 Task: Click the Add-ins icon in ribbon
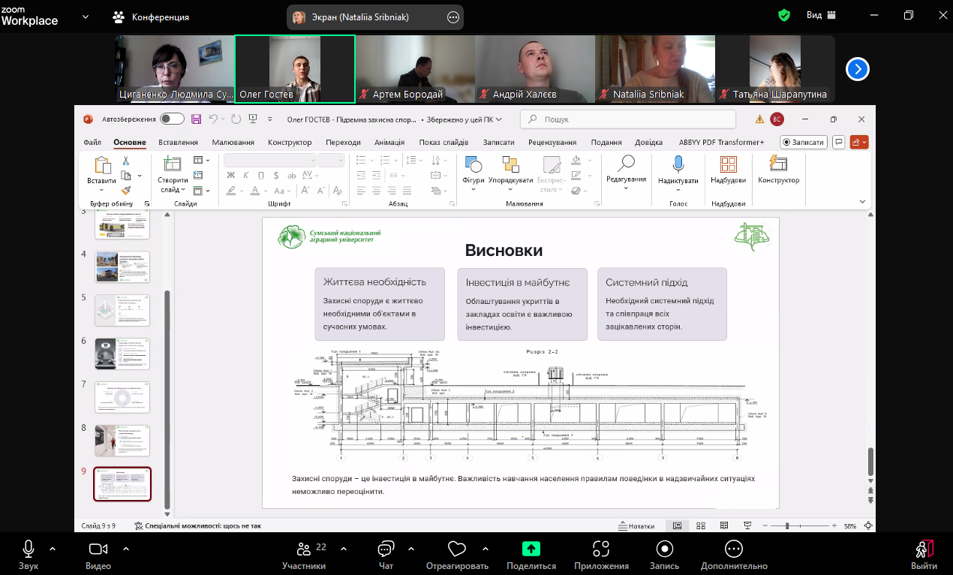click(x=728, y=164)
